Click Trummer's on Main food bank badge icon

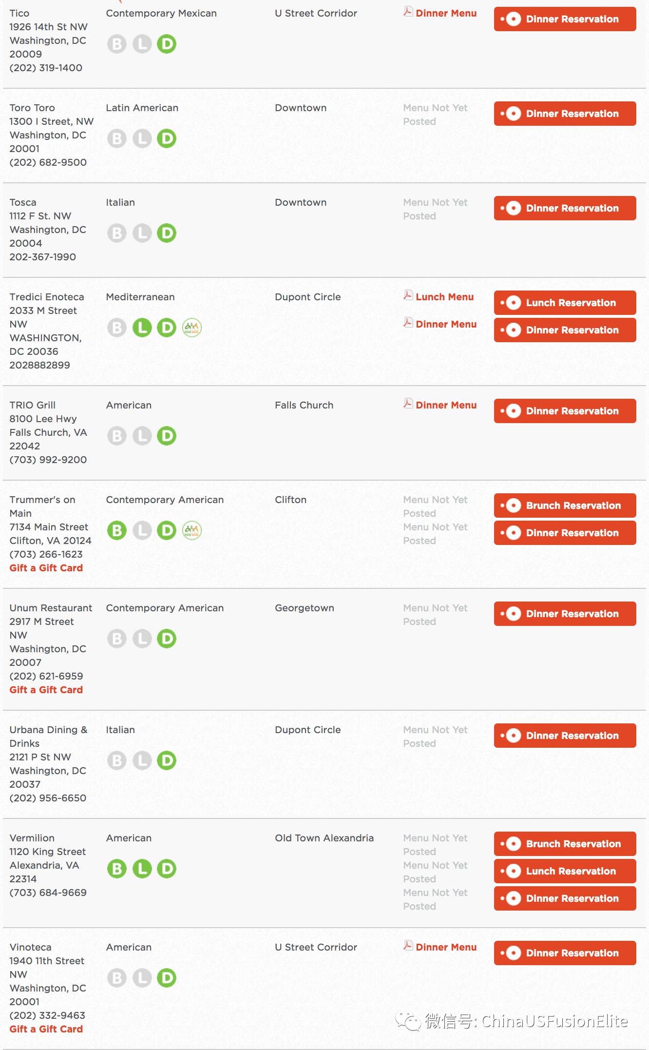coord(192,530)
